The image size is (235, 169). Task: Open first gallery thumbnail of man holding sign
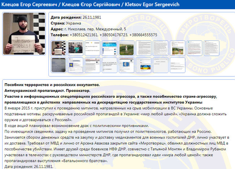click(x=58, y=48)
